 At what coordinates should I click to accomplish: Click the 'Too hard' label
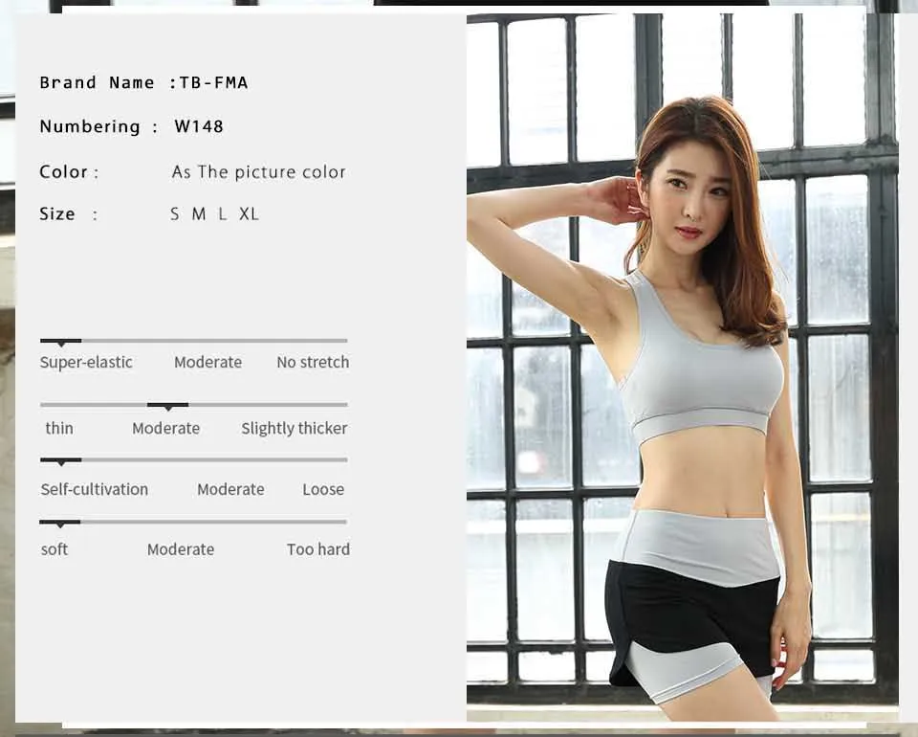coord(318,549)
